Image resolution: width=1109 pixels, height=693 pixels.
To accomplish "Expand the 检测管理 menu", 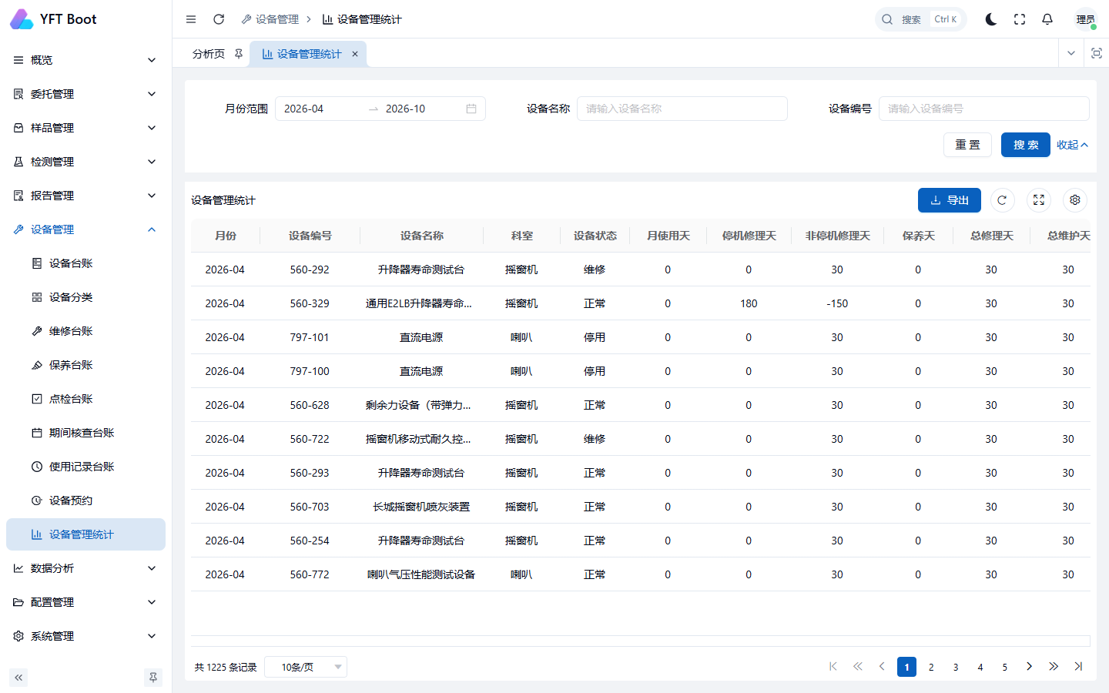I will coord(85,162).
